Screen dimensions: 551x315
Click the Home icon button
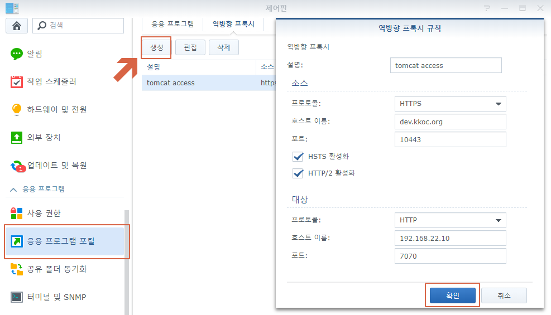pos(17,26)
